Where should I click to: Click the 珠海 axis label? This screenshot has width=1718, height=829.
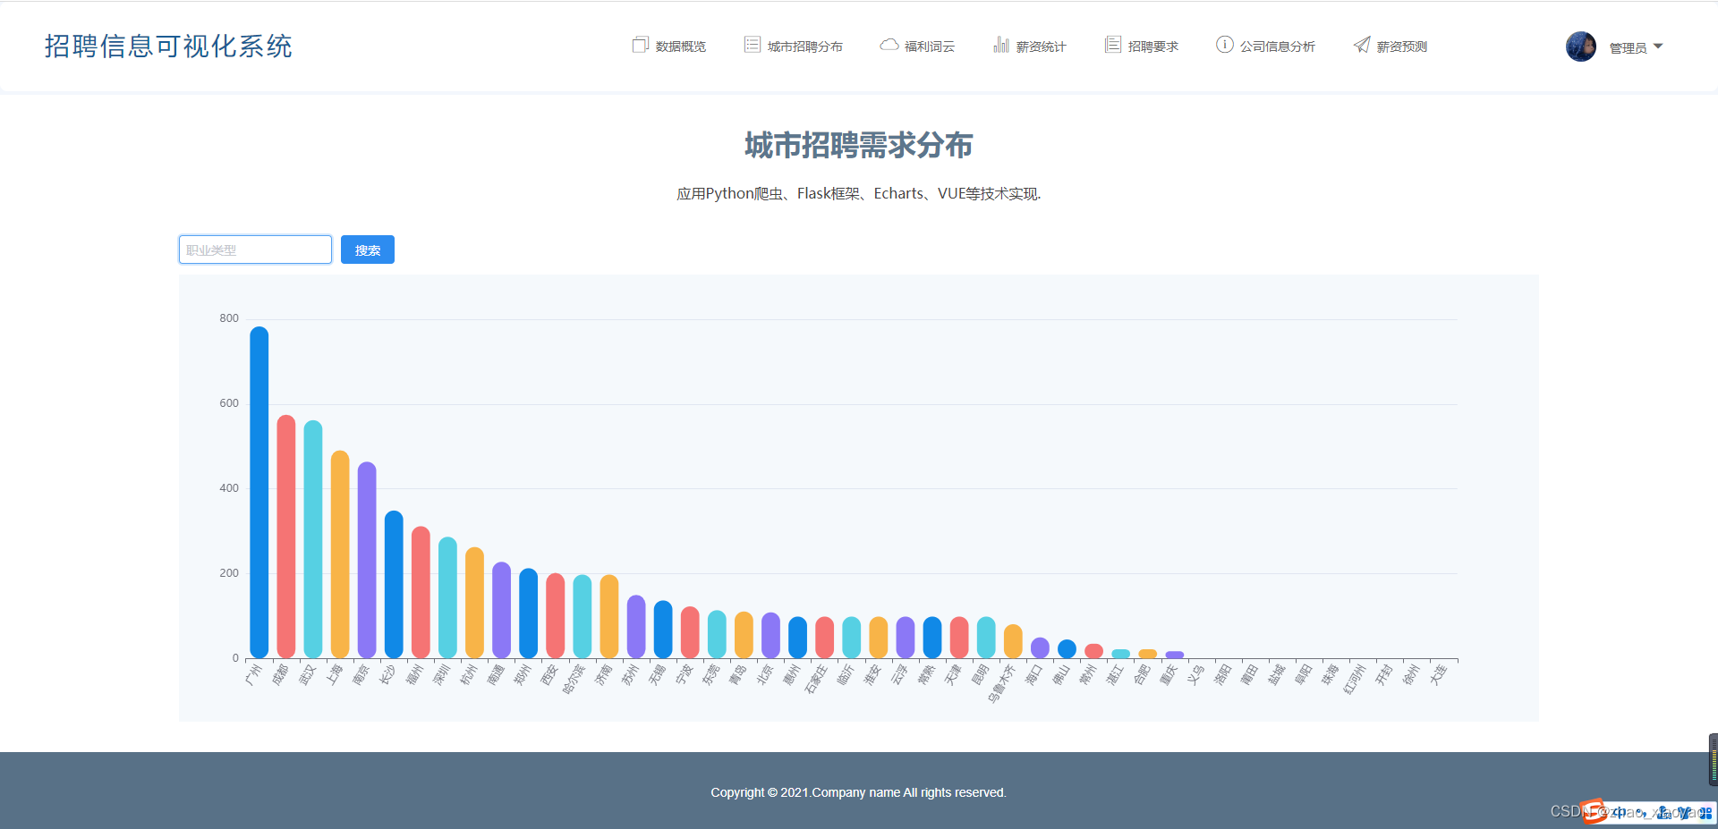[x=1330, y=675]
